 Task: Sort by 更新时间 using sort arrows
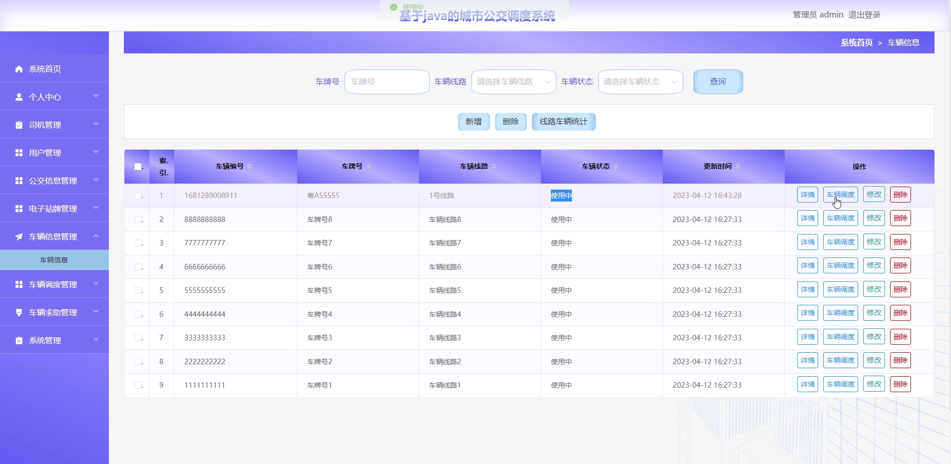pos(738,166)
